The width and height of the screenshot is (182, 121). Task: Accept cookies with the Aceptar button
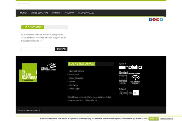tap(153, 119)
